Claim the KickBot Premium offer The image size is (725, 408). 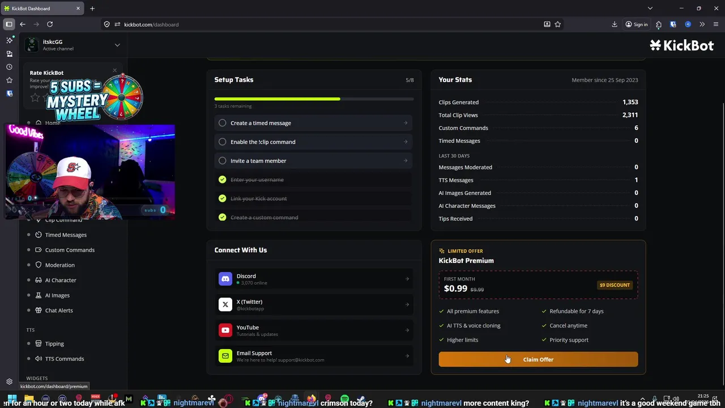click(x=538, y=359)
